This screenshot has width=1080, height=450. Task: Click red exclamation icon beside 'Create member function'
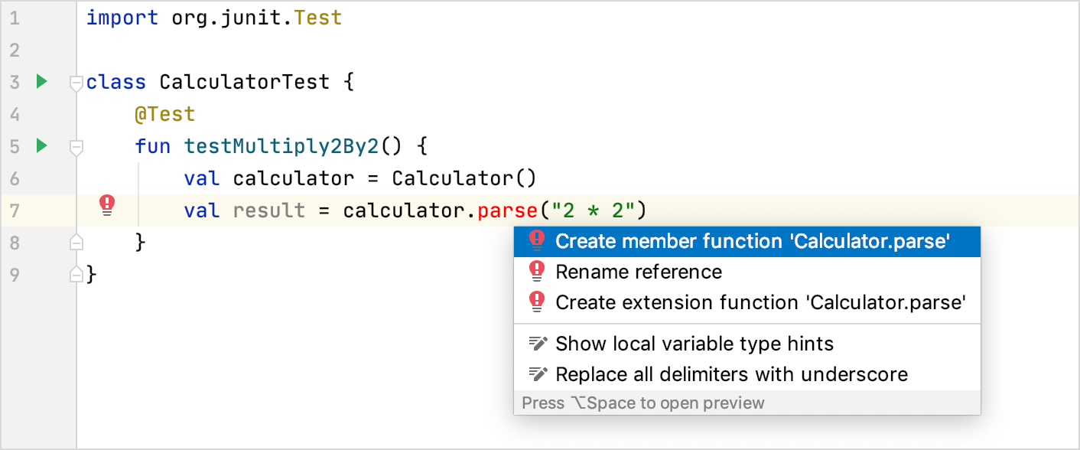pyautogui.click(x=536, y=240)
